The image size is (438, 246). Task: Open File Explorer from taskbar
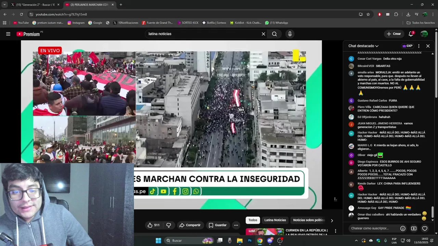240,241
